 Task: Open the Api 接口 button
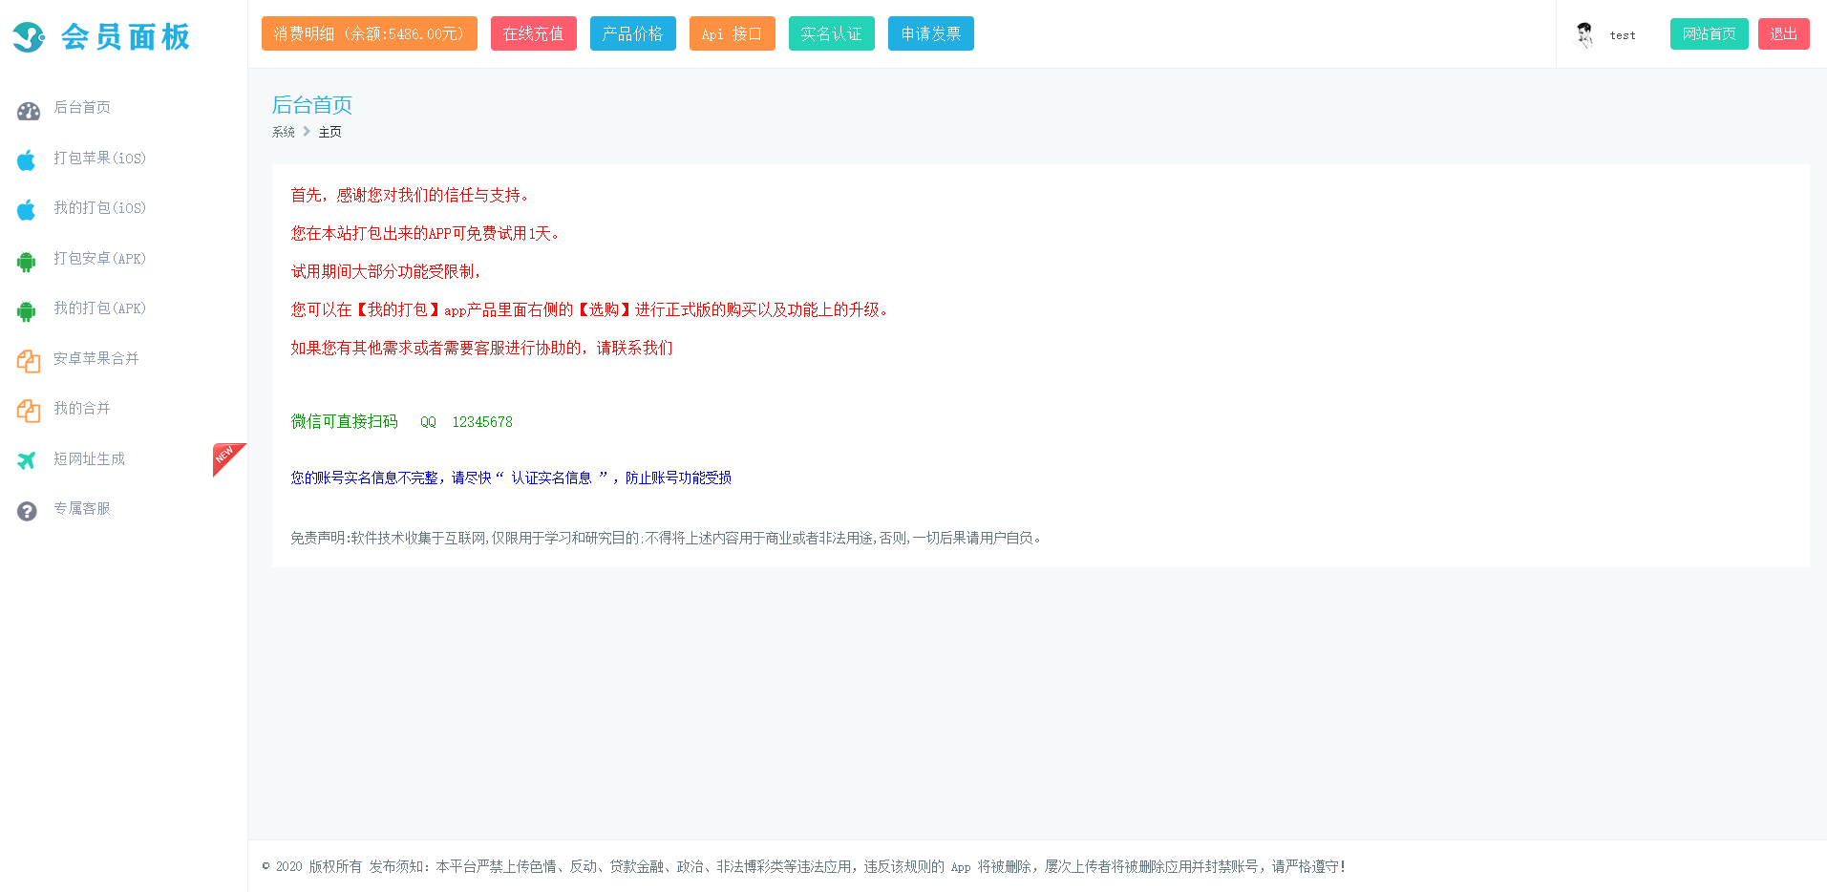click(732, 34)
